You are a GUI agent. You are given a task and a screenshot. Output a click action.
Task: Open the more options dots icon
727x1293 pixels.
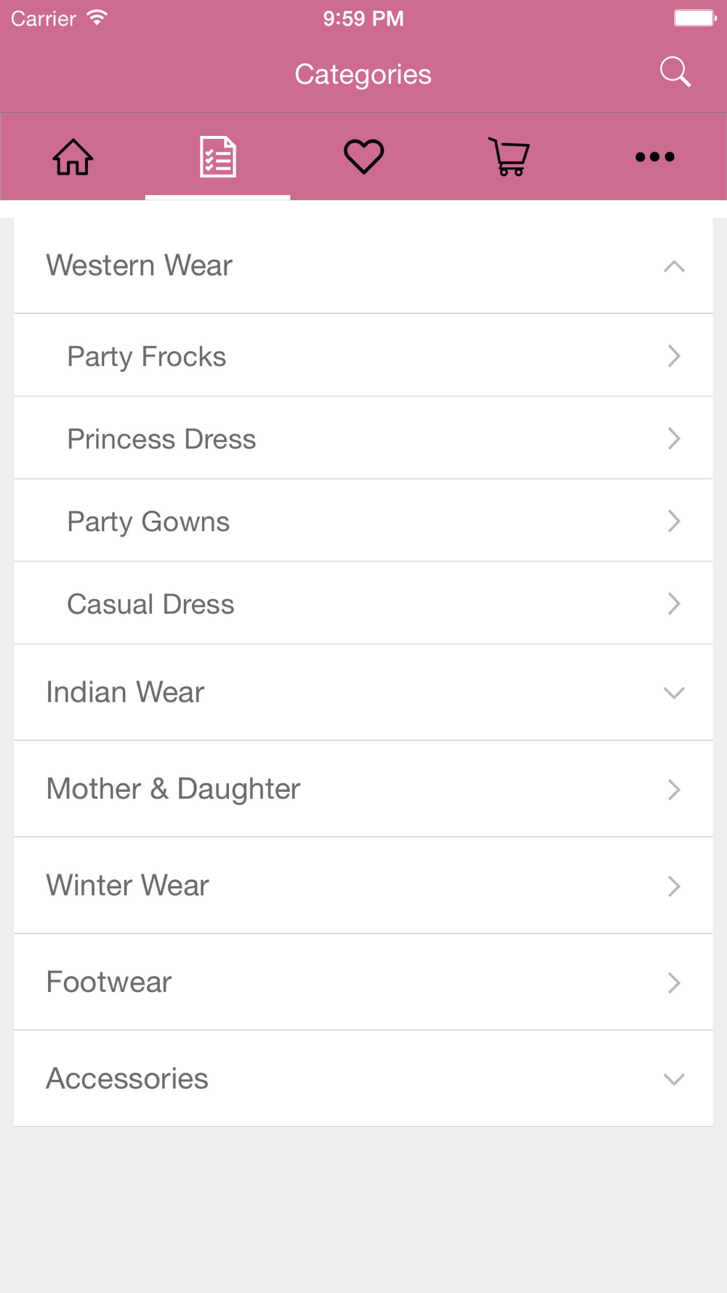654,156
